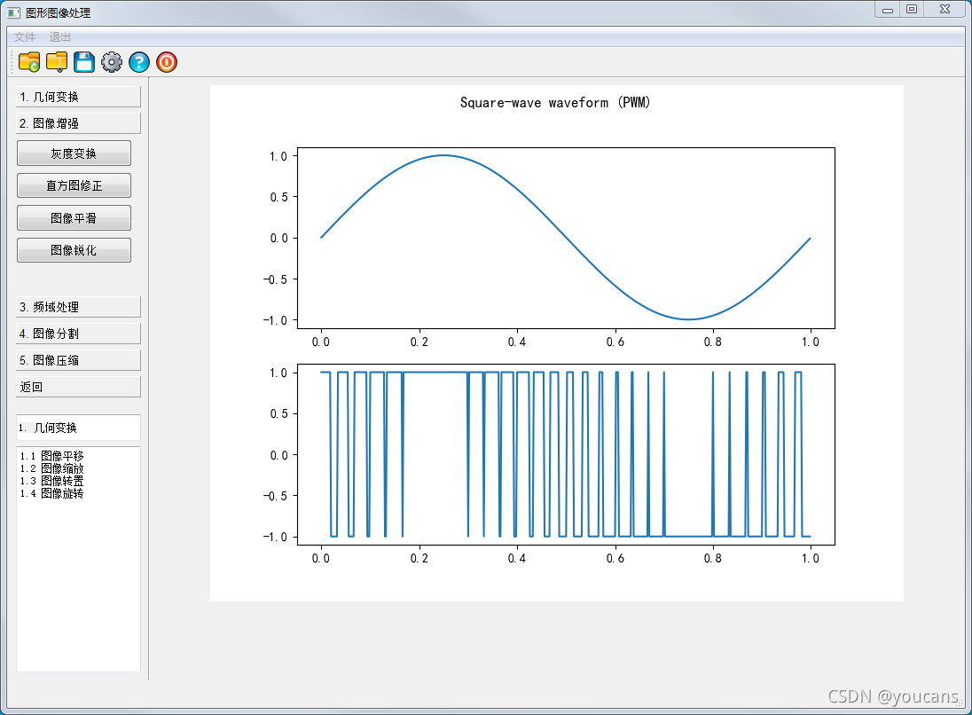Click the open folder toolbar icon

[29, 62]
